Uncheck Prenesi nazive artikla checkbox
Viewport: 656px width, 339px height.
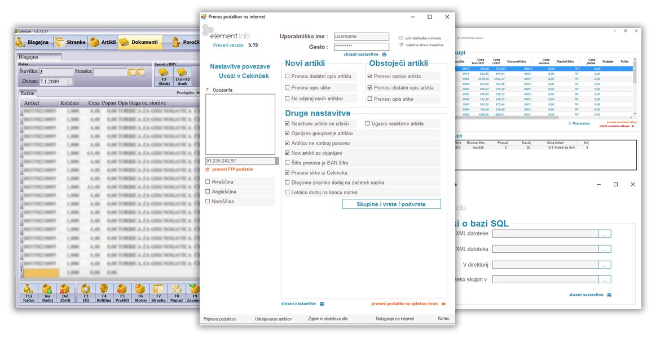[370, 77]
